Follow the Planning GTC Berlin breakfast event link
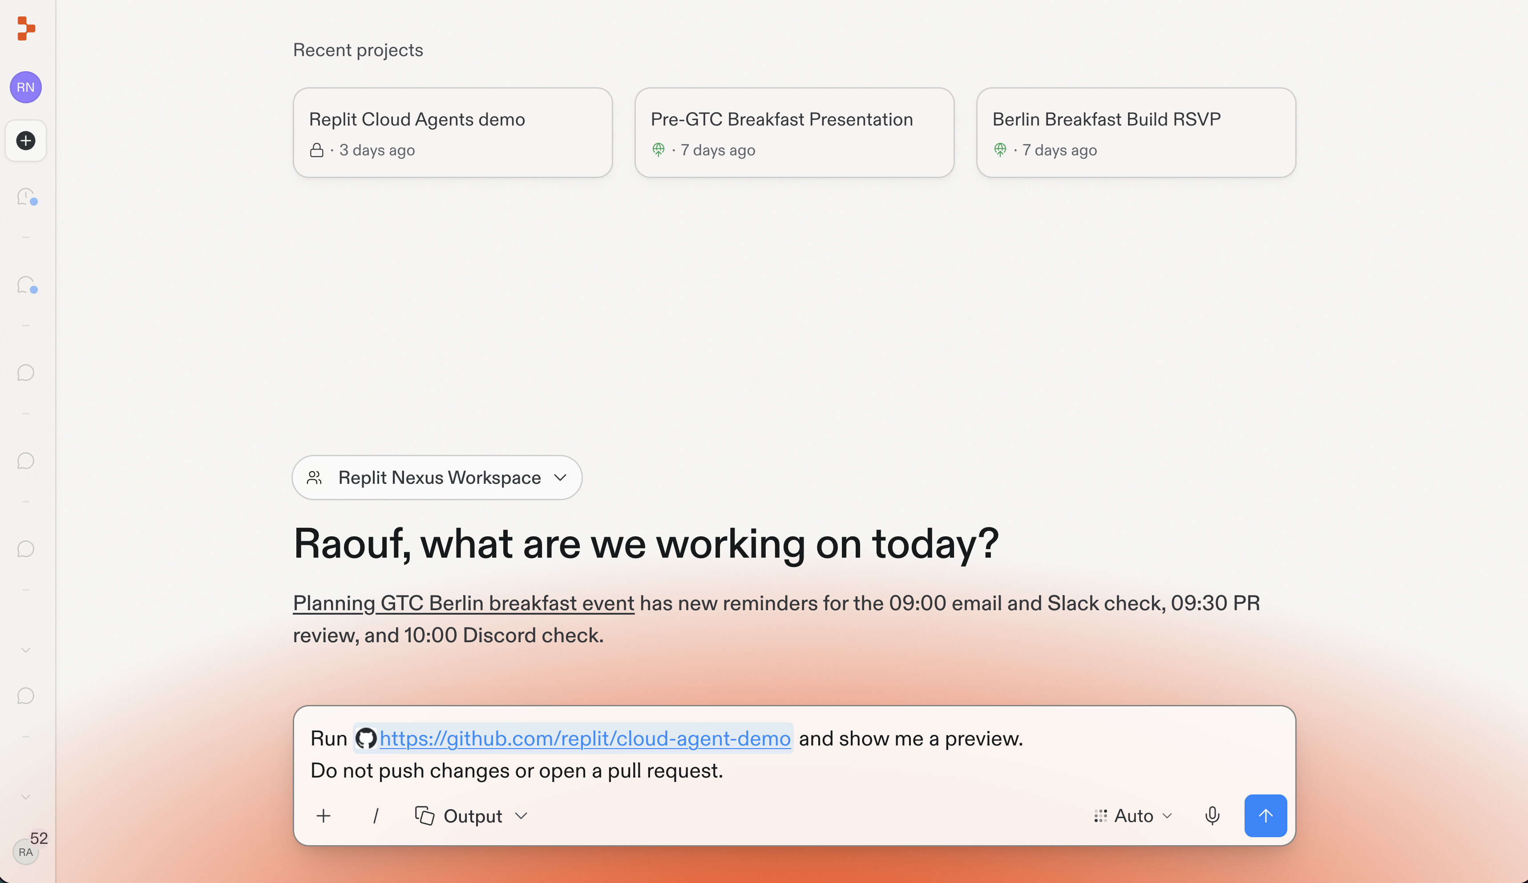This screenshot has width=1528, height=883. [464, 604]
